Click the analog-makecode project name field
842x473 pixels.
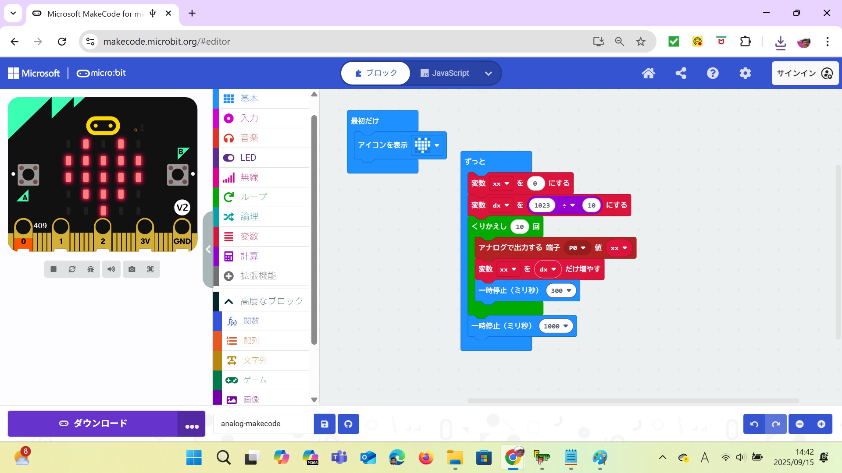[x=263, y=424]
